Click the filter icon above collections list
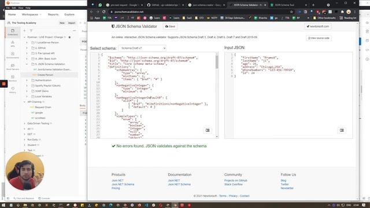 click(x=31, y=31)
